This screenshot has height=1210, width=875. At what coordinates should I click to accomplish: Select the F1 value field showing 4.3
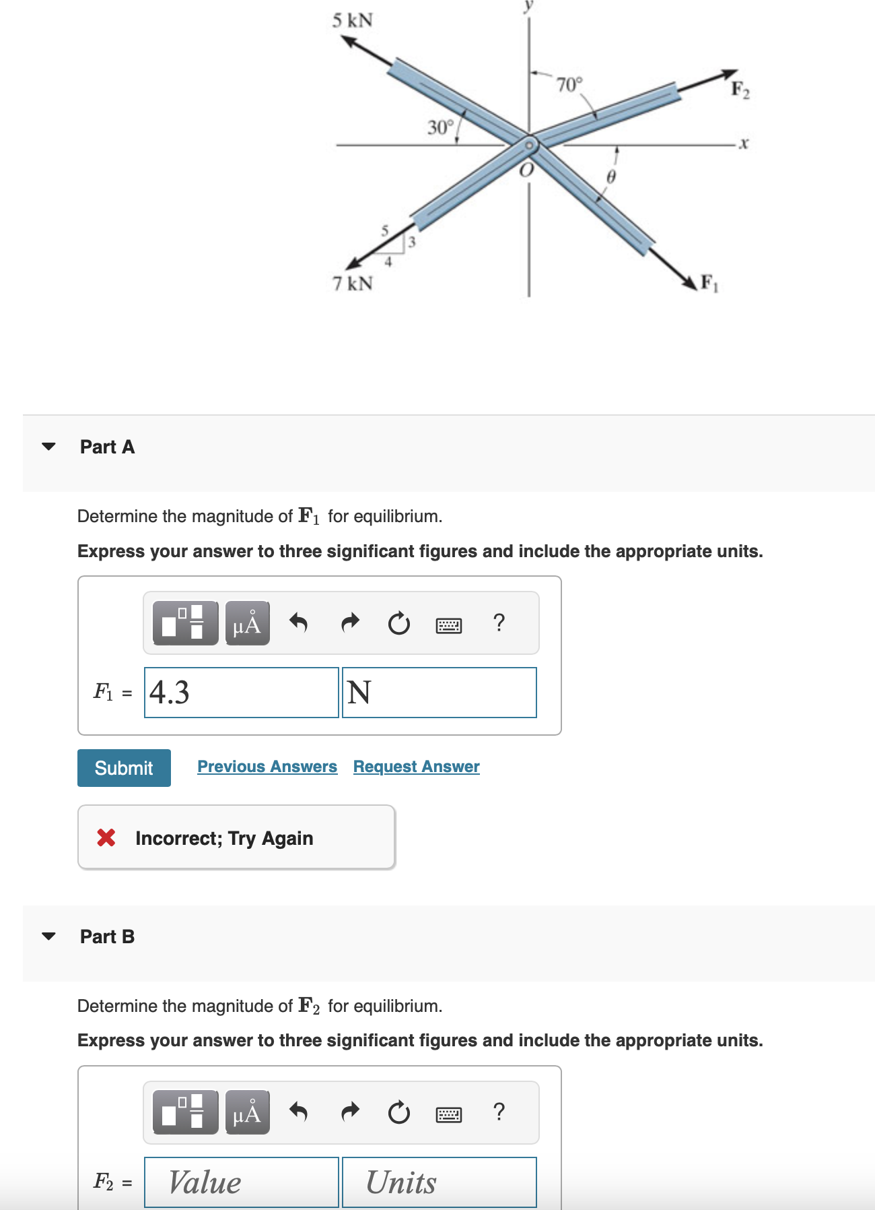242,692
